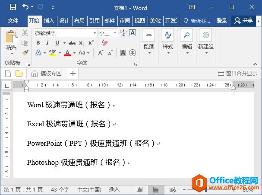Click the 43 个字 word count

click(x=60, y=190)
